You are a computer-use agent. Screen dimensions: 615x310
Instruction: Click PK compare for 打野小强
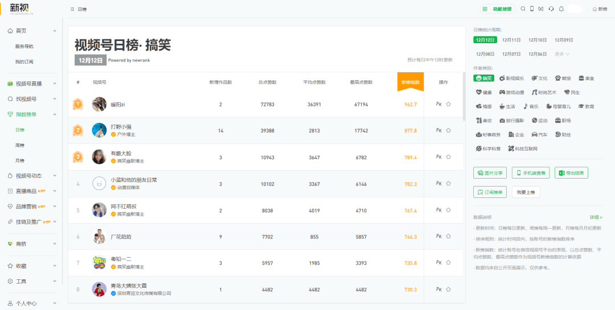coord(439,130)
